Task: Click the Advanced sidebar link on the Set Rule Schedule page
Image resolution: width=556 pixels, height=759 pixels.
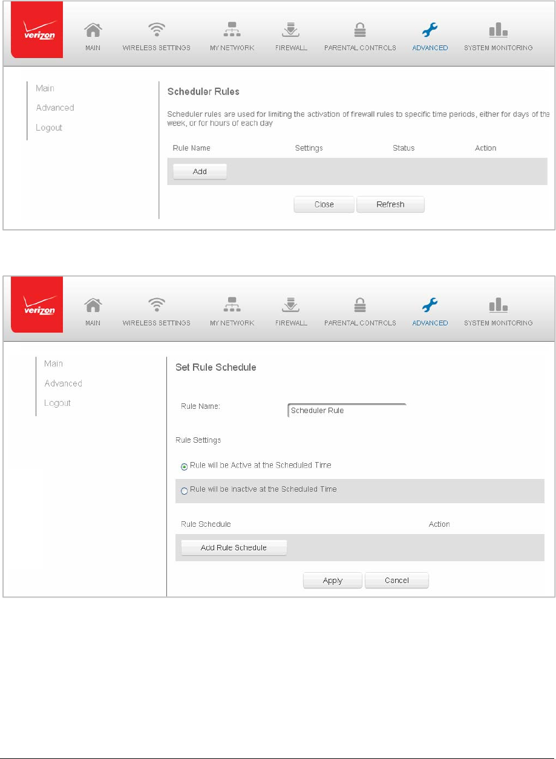Action: tap(63, 383)
